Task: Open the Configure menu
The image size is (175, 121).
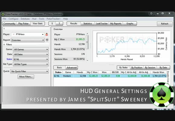Action: point(13,19)
